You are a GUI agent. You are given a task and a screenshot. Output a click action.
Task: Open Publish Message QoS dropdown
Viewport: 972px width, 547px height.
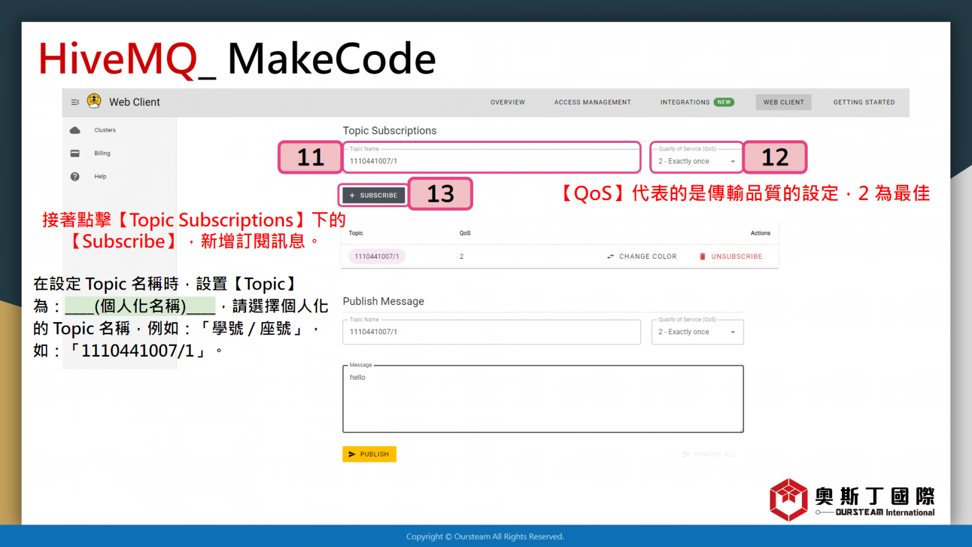697,331
